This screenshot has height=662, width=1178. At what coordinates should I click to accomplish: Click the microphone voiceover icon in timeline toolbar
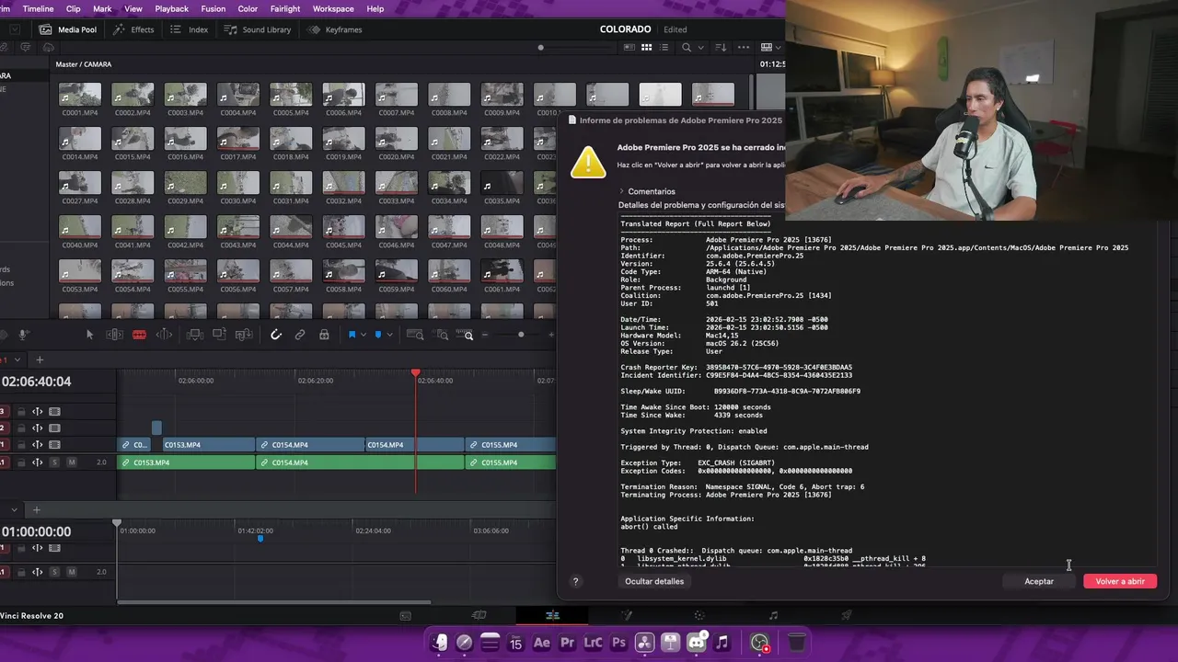(x=24, y=335)
